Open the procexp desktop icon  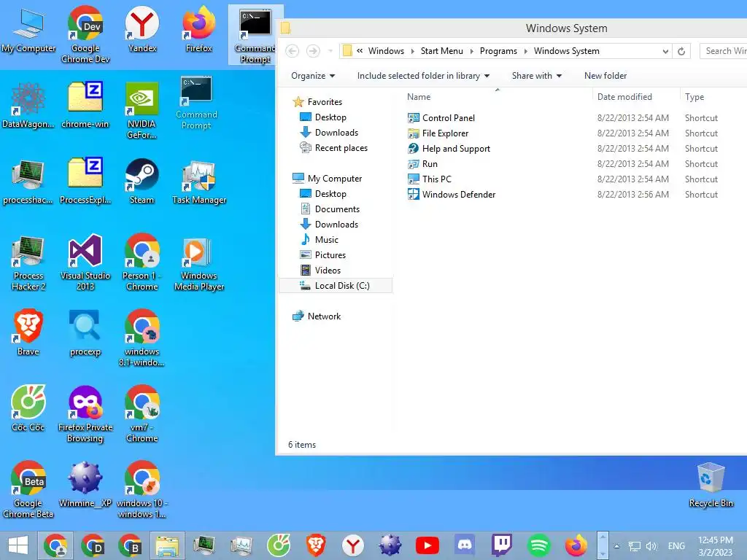point(85,332)
